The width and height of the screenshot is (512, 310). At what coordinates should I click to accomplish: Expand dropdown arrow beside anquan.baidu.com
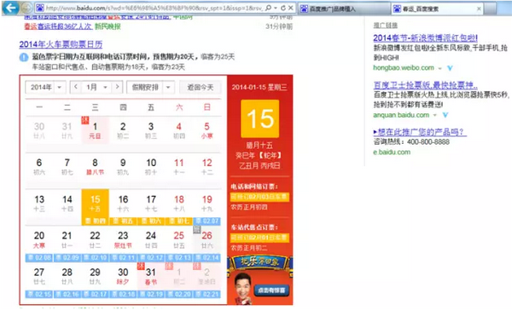tap(435, 115)
